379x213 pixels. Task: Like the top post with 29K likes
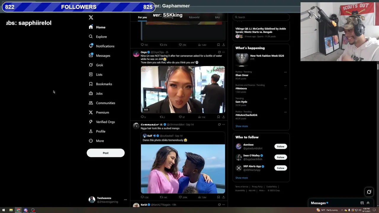(x=180, y=45)
